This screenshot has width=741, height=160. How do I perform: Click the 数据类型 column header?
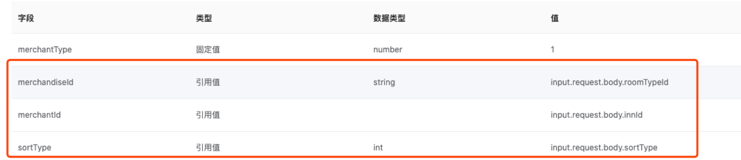(x=389, y=18)
